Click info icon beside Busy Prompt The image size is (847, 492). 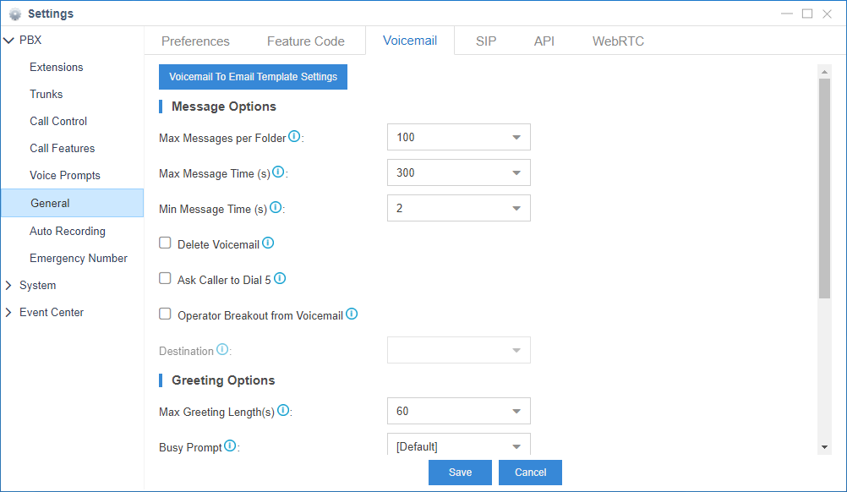(x=230, y=446)
